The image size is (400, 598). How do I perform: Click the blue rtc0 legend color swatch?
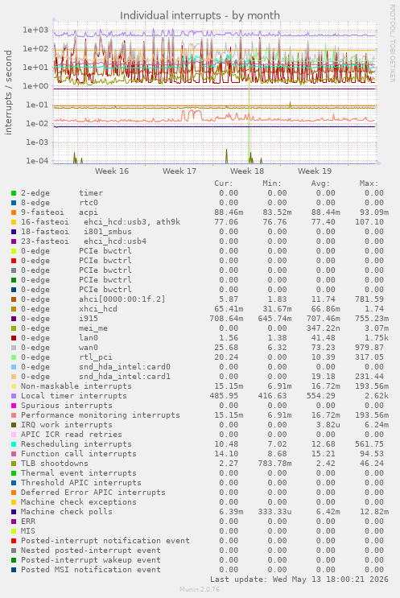click(14, 203)
